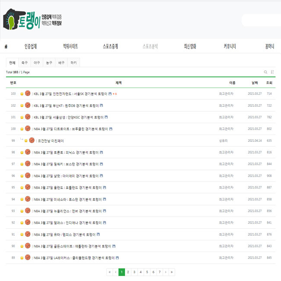281x281 pixels.
Task: Go to pagination page 1
Action: [121, 272]
